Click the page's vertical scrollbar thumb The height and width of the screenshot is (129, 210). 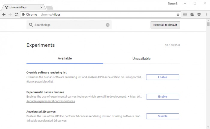point(208,24)
